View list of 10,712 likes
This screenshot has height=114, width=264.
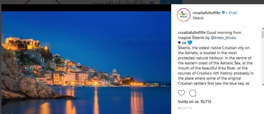coord(195,102)
